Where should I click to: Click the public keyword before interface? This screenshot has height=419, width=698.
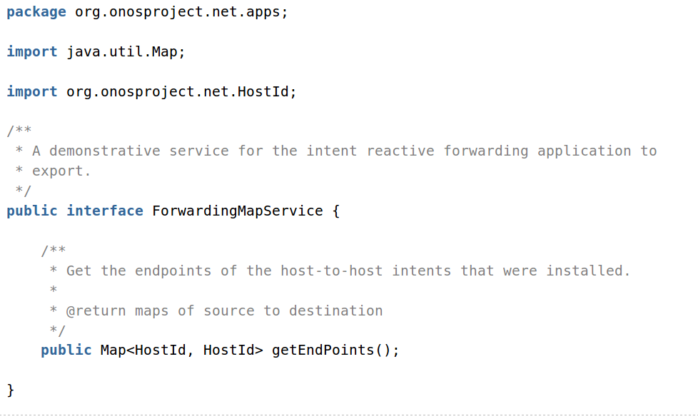(x=32, y=211)
